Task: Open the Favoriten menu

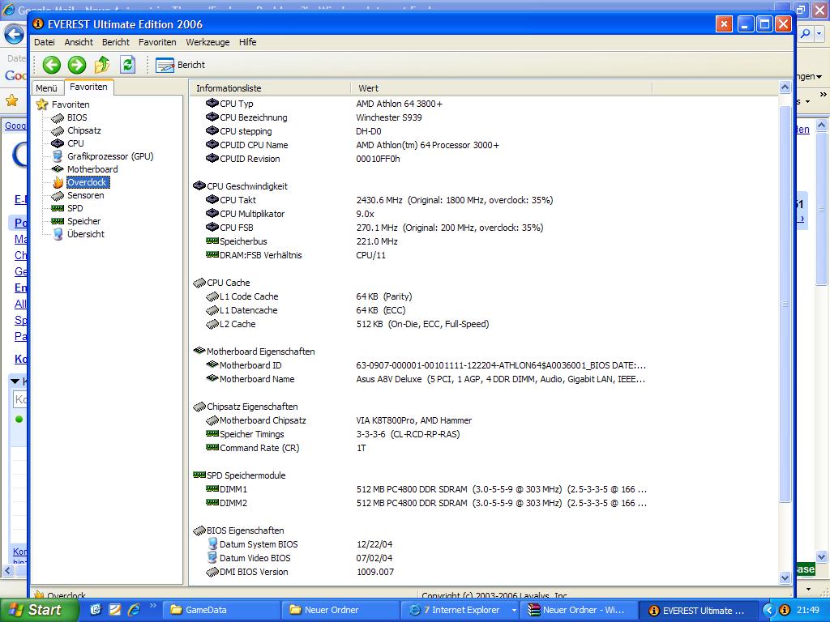Action: tap(157, 42)
